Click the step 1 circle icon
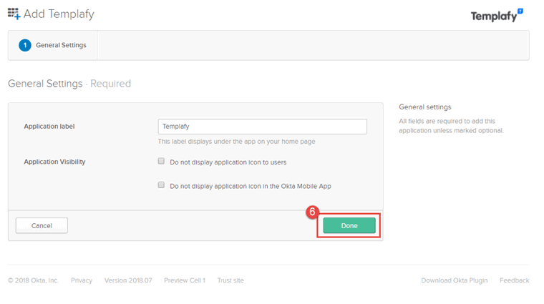544x304 pixels. click(25, 45)
